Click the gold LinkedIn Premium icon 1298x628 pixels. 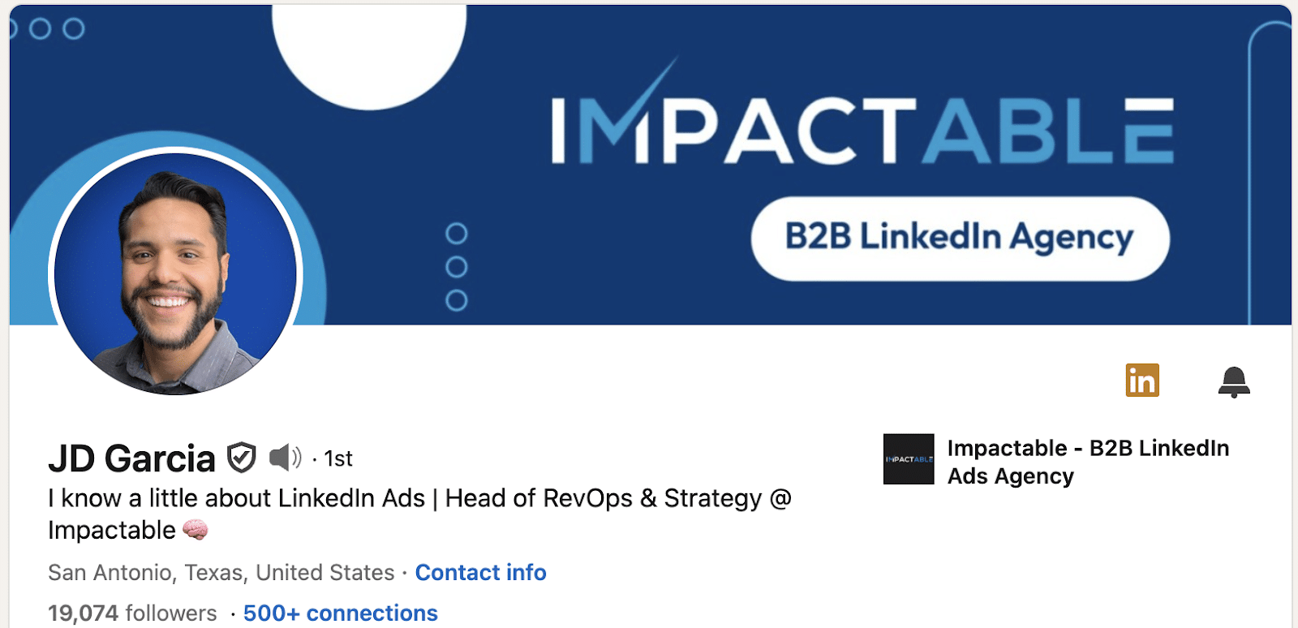(1142, 381)
